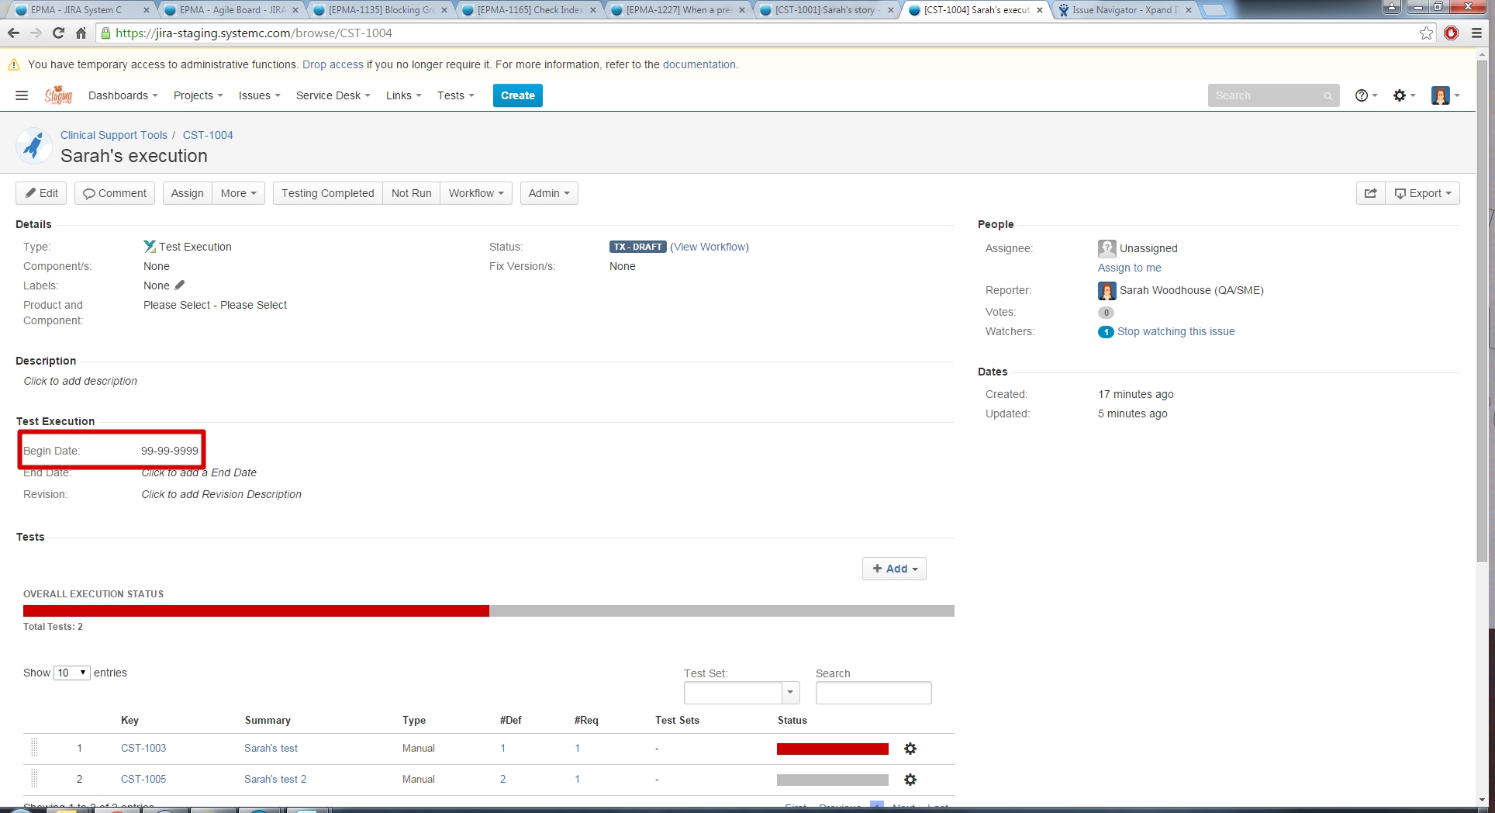Open the administration gear menu
The width and height of the screenshot is (1495, 813).
coord(1403,95)
